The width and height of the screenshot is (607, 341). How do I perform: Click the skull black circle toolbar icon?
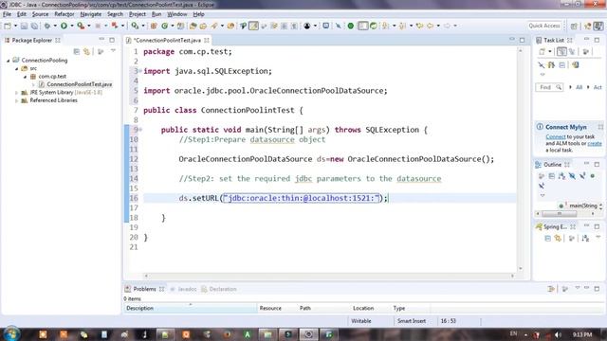pyautogui.click(x=307, y=26)
